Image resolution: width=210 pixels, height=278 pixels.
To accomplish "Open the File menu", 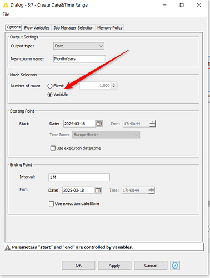I will pos(6,14).
